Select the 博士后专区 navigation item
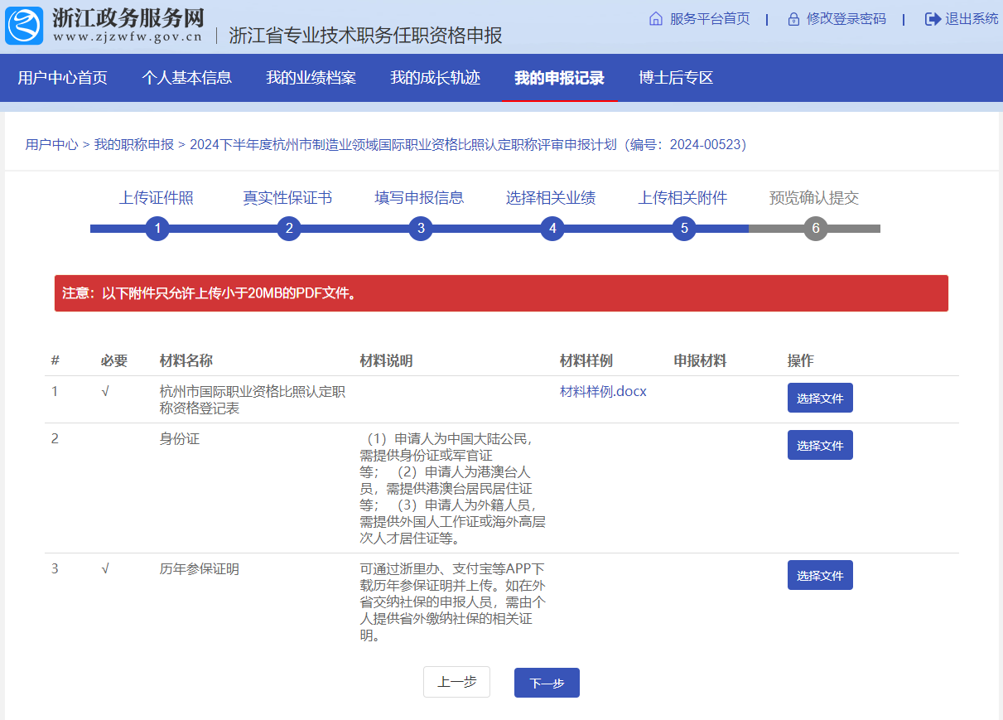Viewport: 1003px width, 720px height. point(676,78)
